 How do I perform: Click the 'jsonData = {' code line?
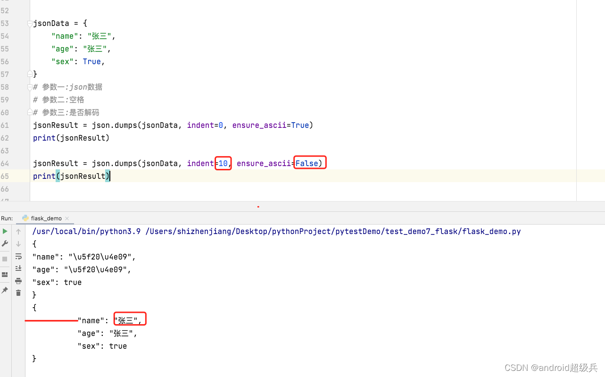[x=60, y=23]
